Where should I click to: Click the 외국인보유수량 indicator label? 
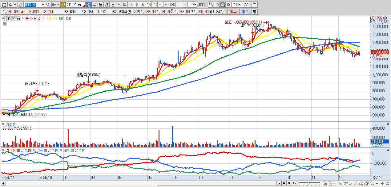[18, 150]
